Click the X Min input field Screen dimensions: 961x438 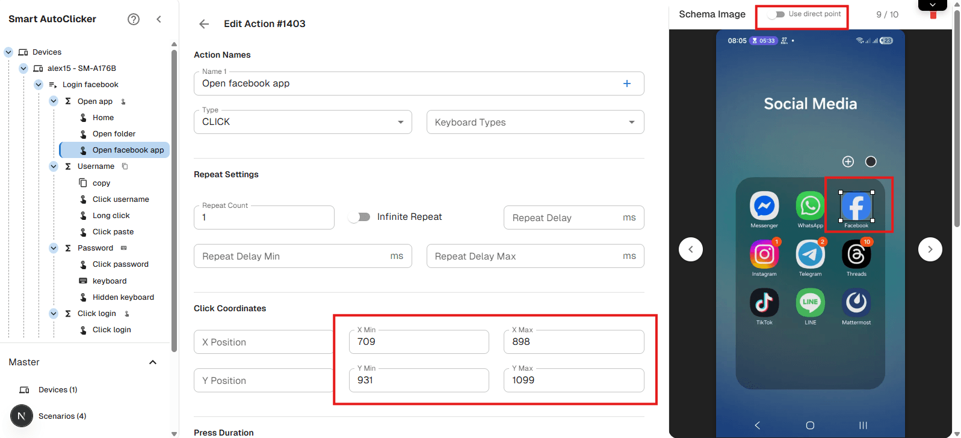419,342
